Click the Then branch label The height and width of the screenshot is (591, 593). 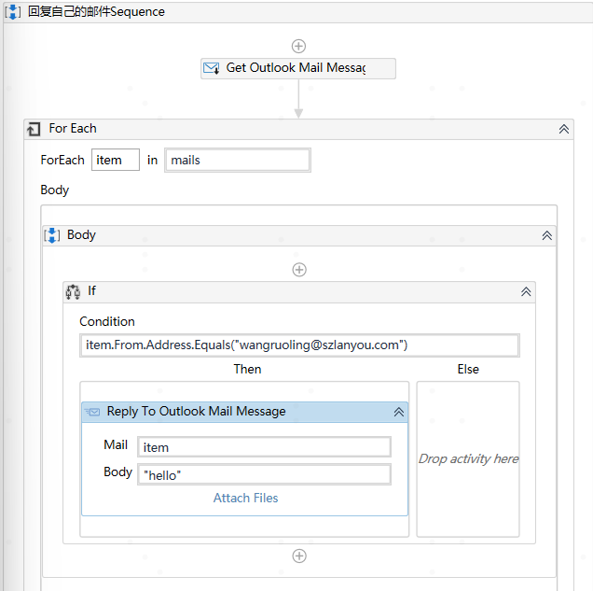pos(247,369)
